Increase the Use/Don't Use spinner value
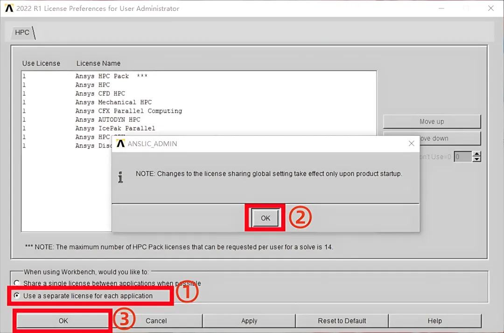 click(476, 154)
